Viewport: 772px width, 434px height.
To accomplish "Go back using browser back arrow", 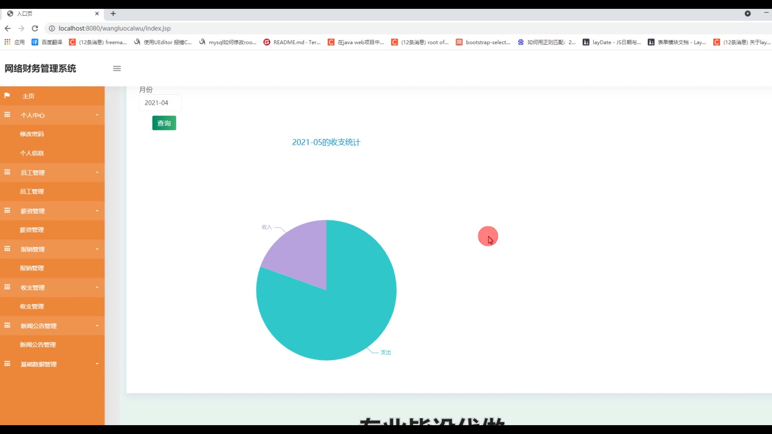I will coord(8,28).
